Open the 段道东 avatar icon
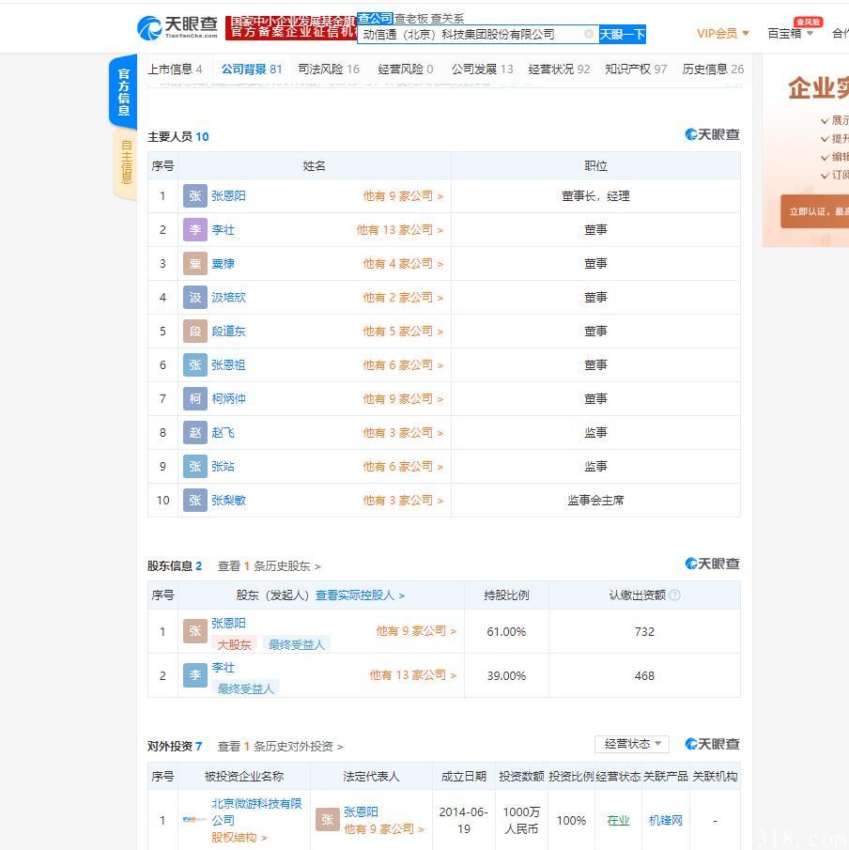The image size is (849, 850). point(195,332)
